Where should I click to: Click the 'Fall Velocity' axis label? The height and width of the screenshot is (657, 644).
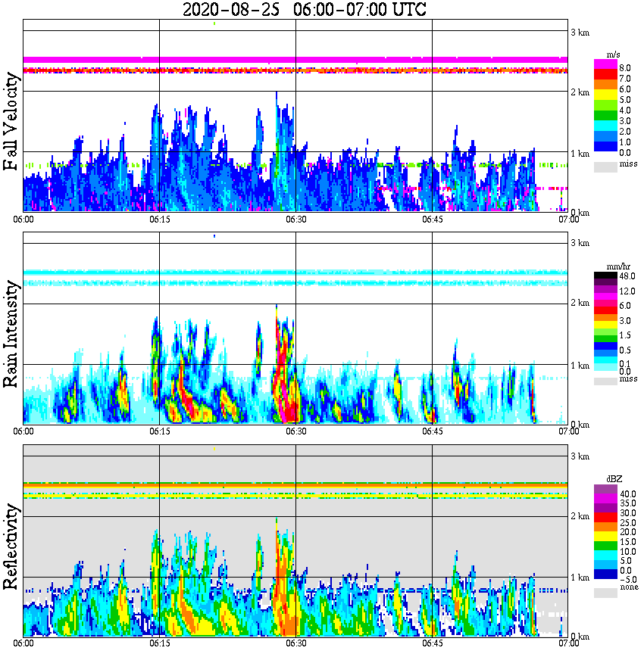coord(11,121)
